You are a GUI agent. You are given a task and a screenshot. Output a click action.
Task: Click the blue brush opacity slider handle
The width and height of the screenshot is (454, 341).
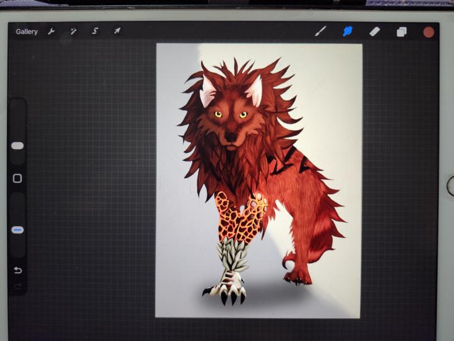click(x=18, y=230)
